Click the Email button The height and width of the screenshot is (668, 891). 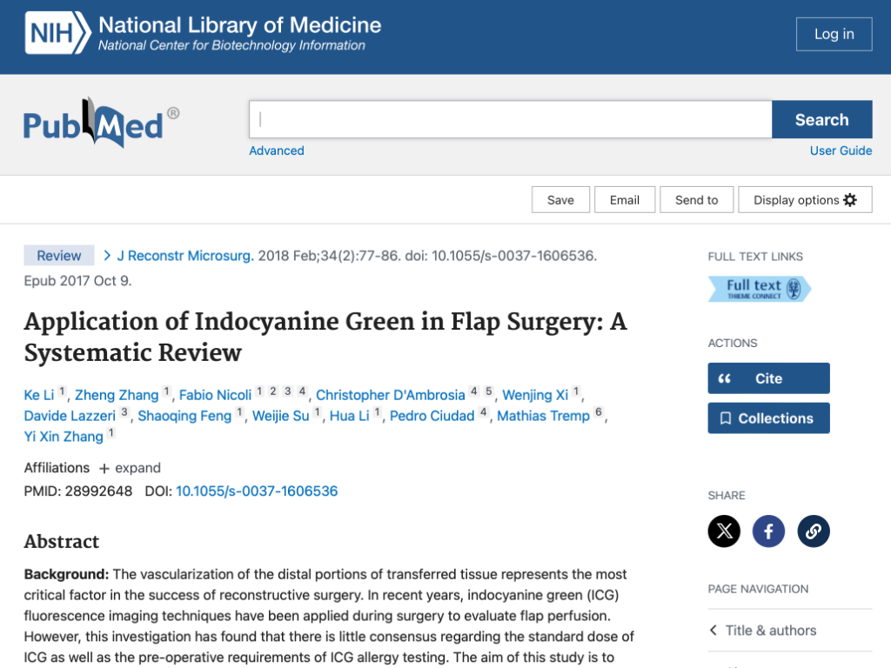coord(624,200)
